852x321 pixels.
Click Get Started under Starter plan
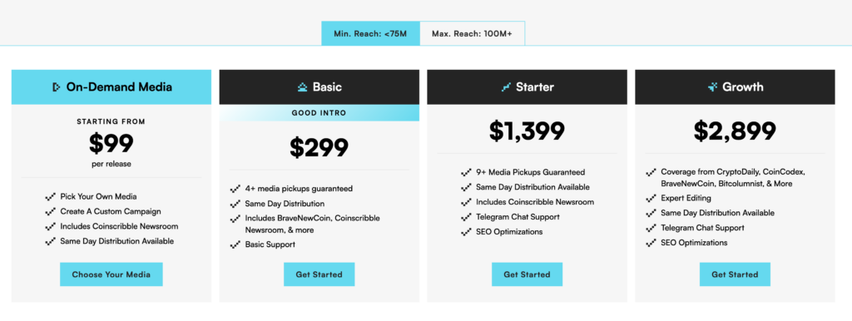[527, 274]
